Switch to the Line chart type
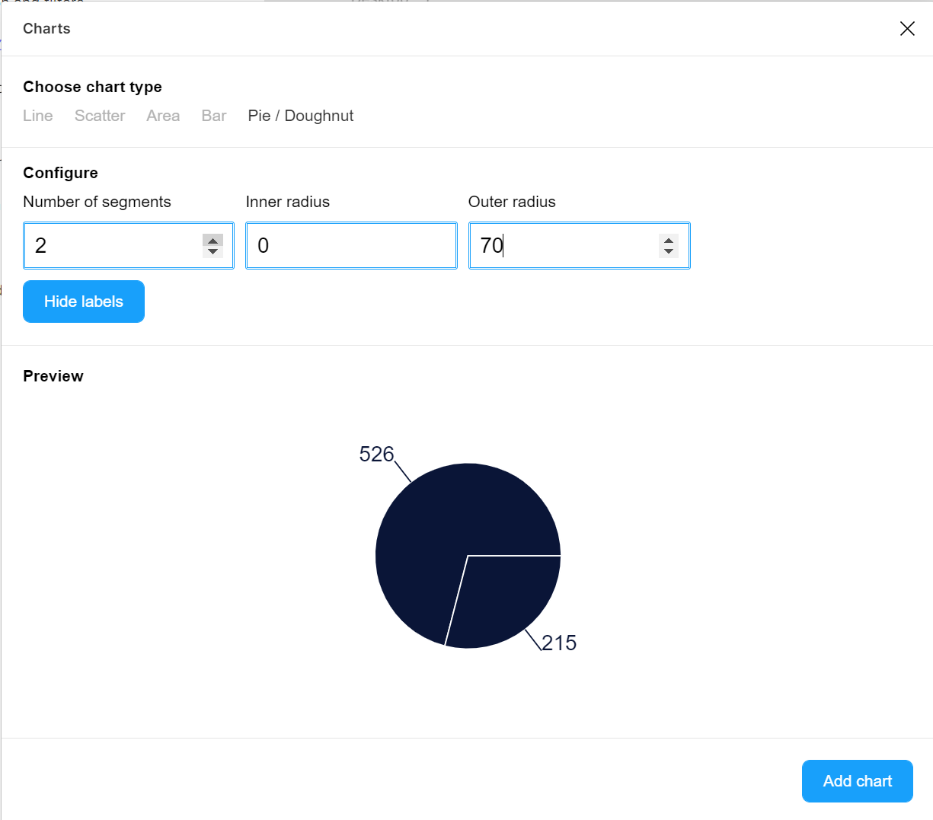The height and width of the screenshot is (820, 933). pos(38,116)
